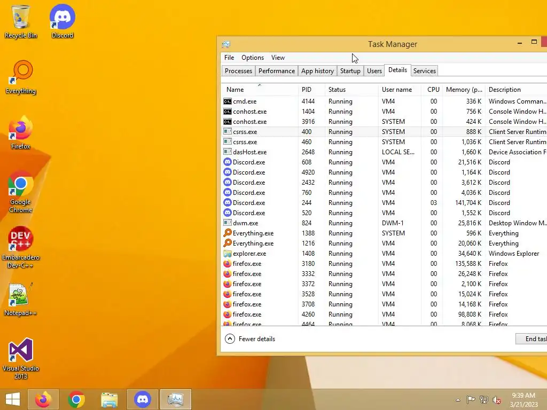Switch to the Users tab
Image resolution: width=547 pixels, height=410 pixels.
click(x=374, y=71)
